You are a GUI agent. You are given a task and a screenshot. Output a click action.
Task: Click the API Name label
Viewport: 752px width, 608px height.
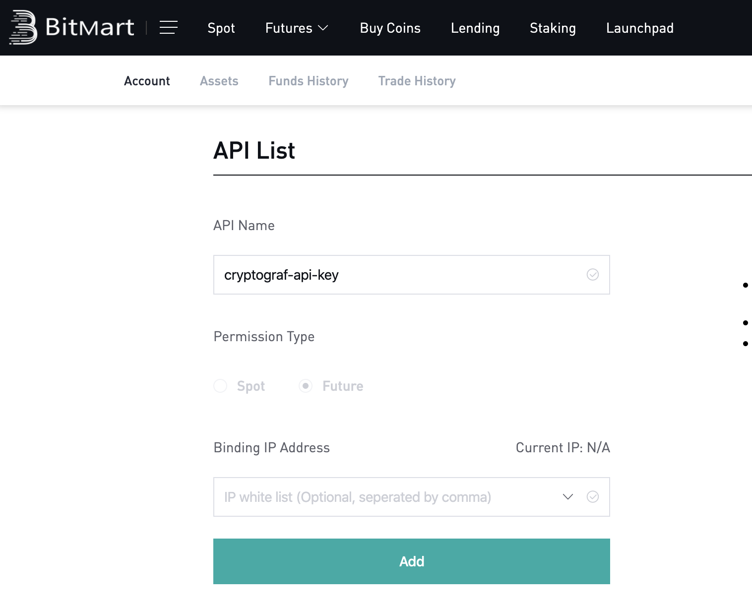[244, 225]
